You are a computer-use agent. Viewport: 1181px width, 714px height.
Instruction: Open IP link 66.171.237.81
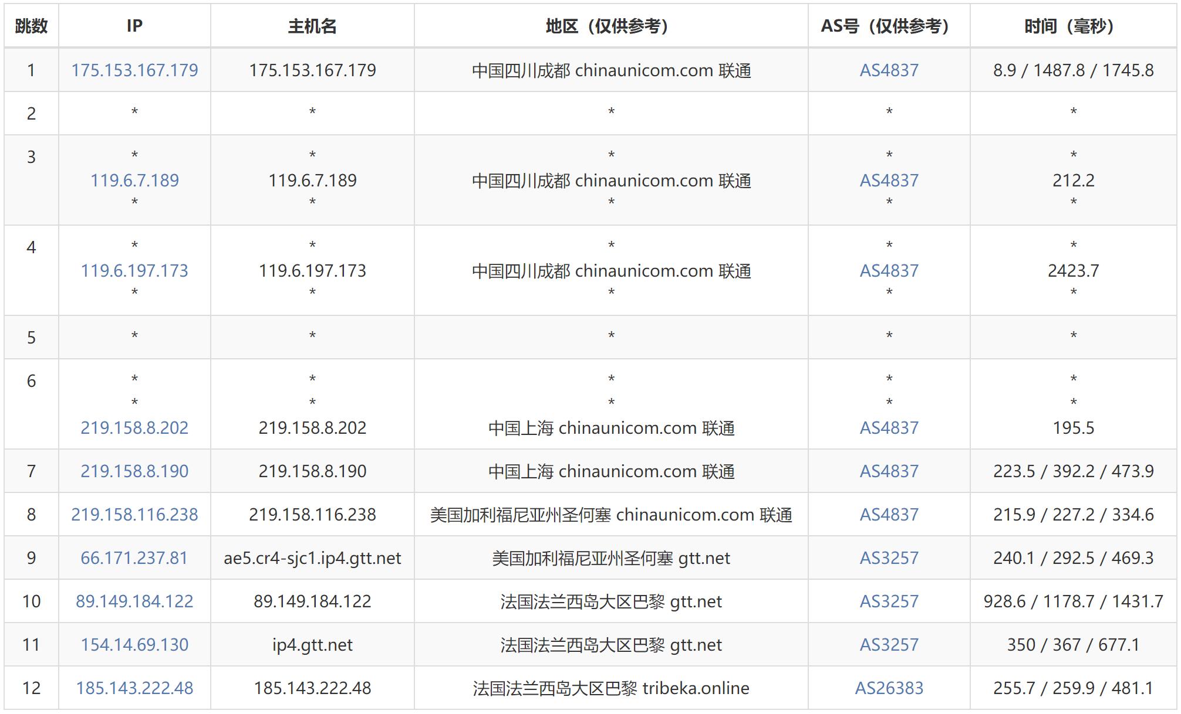pos(134,558)
